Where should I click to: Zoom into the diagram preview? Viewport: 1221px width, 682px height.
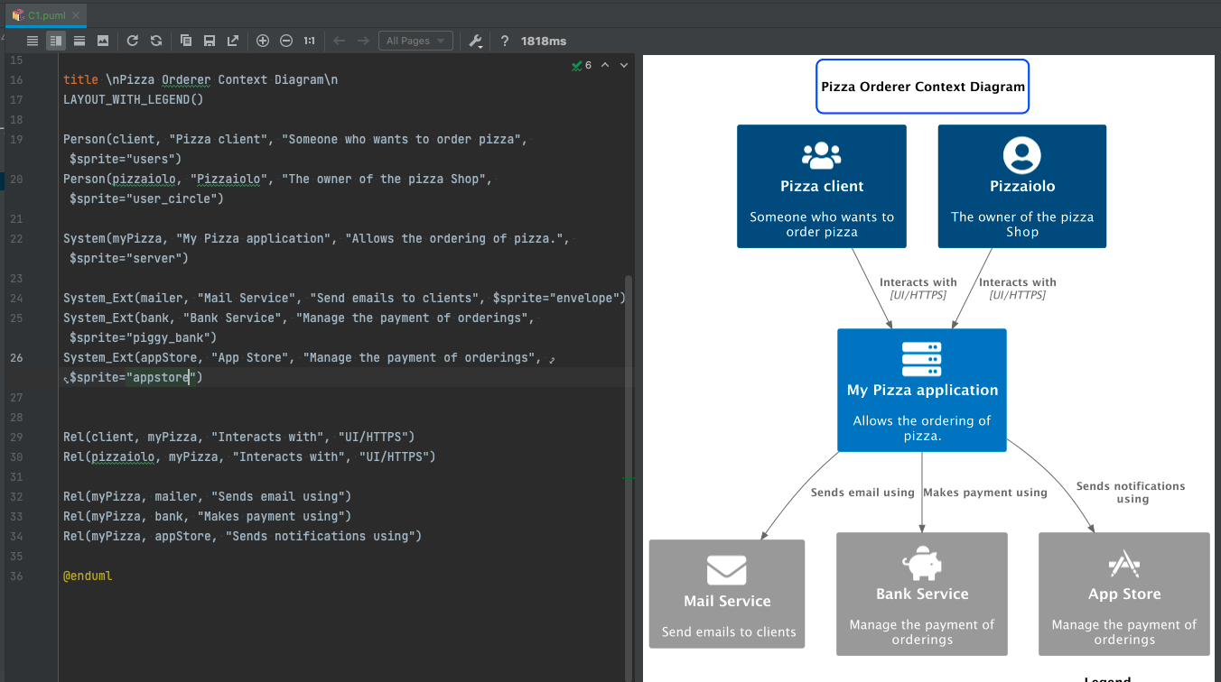tap(262, 41)
